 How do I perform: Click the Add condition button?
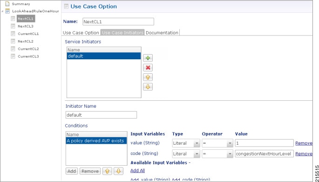click(72, 171)
